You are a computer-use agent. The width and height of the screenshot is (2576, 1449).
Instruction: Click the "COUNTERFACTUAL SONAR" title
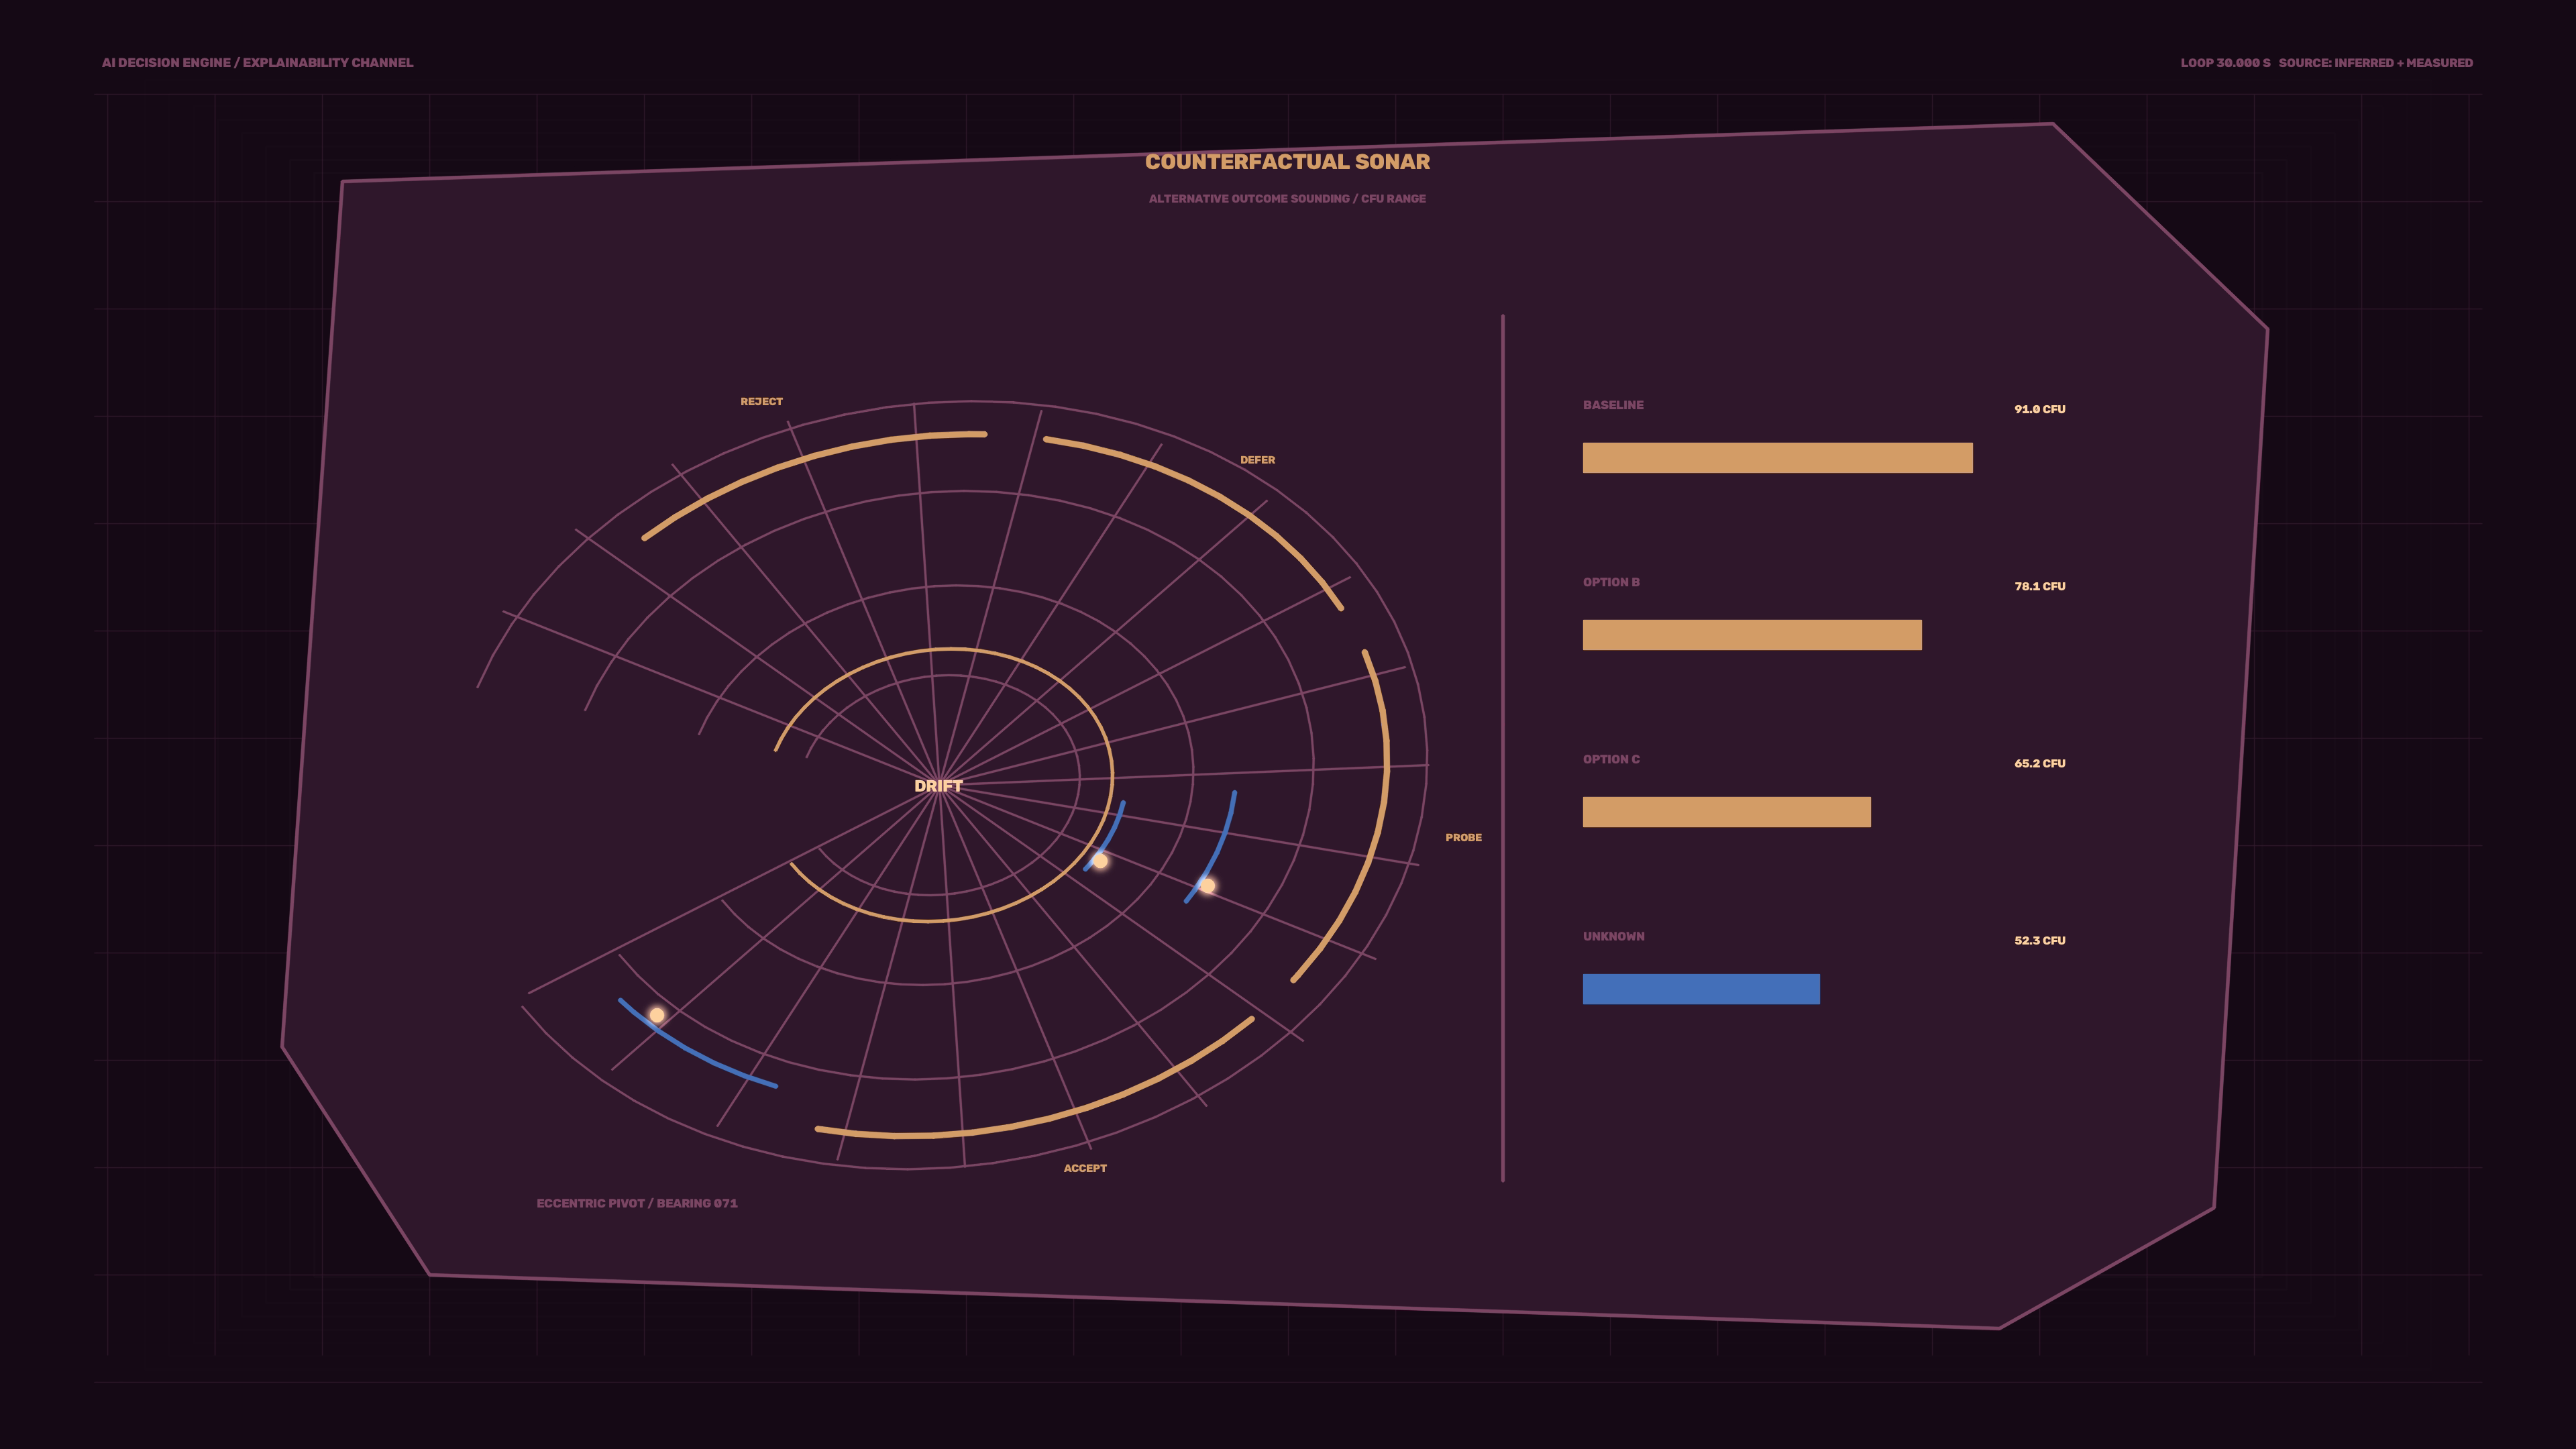pyautogui.click(x=1287, y=162)
